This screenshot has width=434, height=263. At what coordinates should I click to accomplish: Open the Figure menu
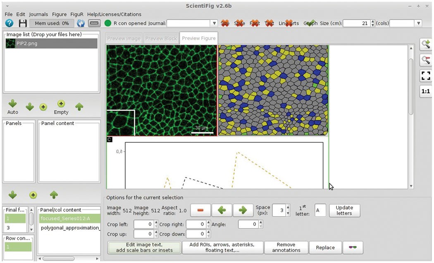click(x=59, y=14)
